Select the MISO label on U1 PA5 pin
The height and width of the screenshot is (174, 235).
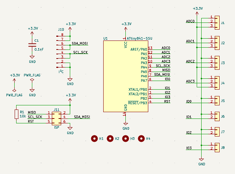tap(166, 70)
